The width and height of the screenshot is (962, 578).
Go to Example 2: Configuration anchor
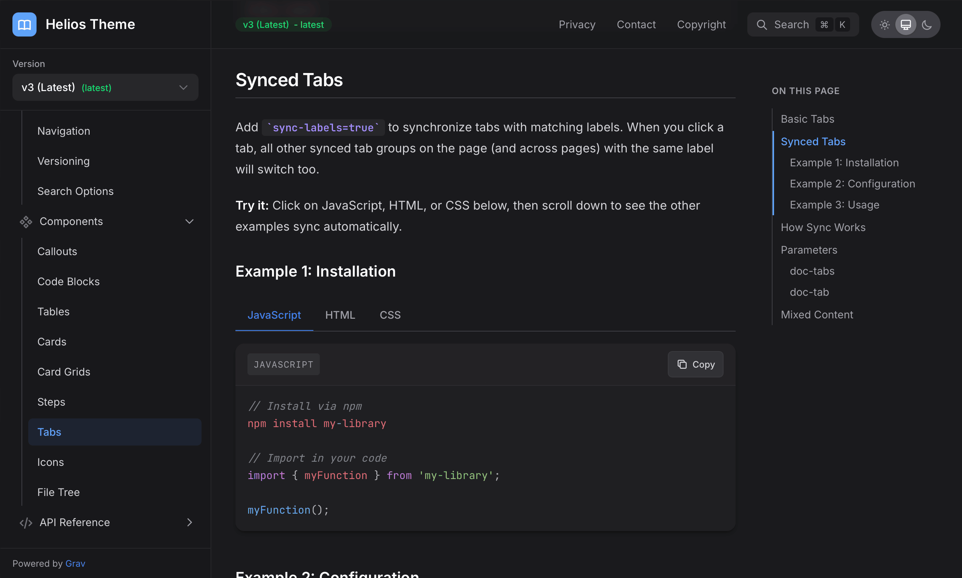pos(852,184)
